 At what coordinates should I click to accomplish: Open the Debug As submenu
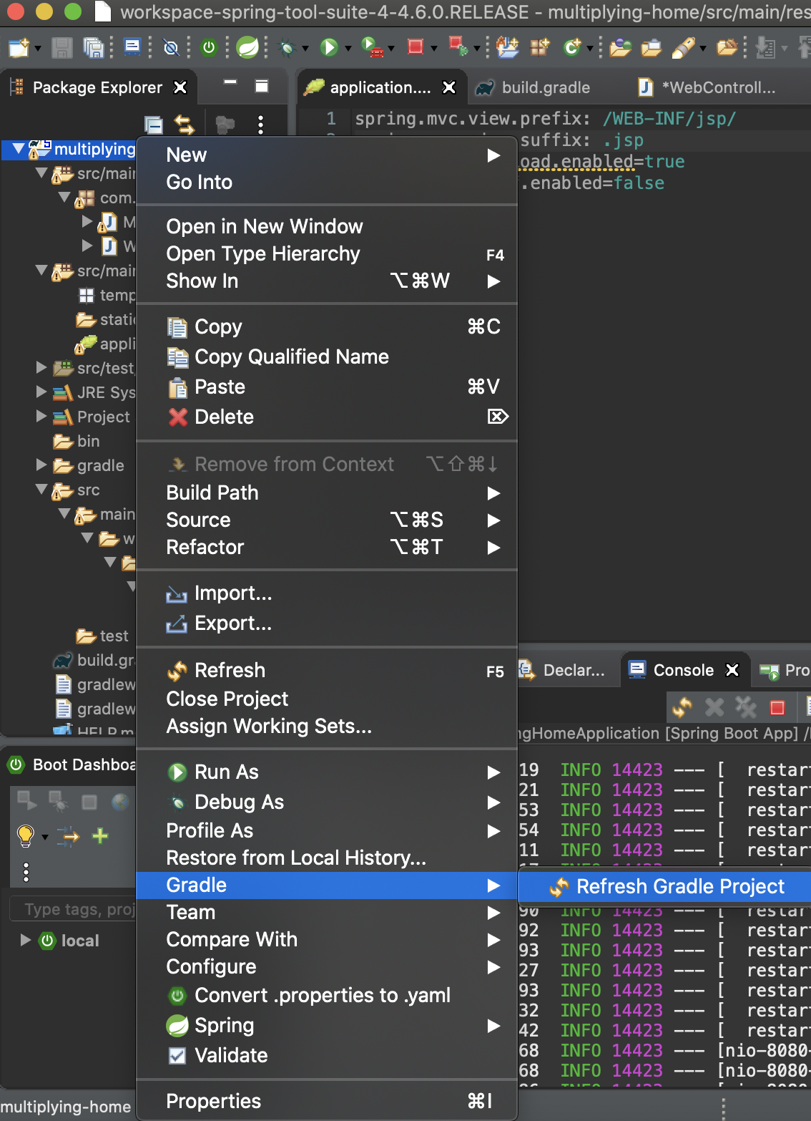pyautogui.click(x=327, y=802)
